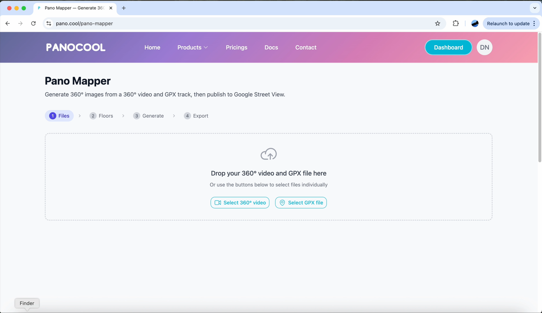
Task: Open the Pricings menu item
Action: [236, 47]
